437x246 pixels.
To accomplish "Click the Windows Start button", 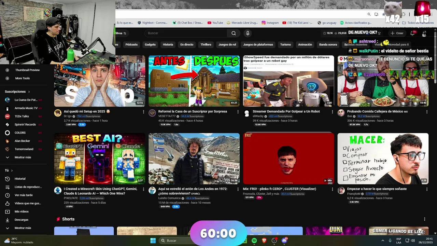I will 153,241.
